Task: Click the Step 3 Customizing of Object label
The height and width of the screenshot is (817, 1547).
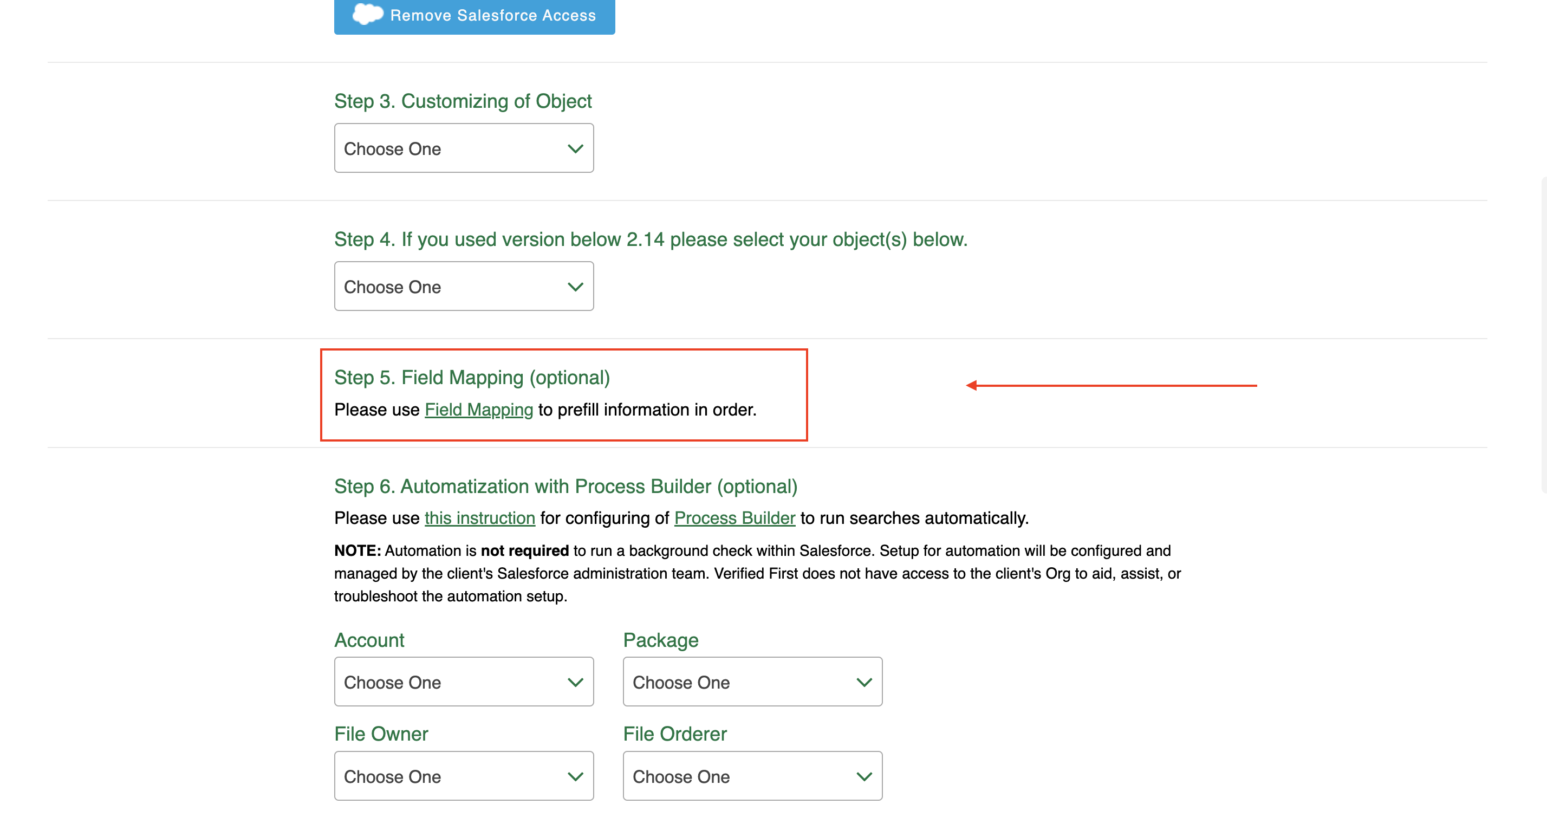Action: tap(464, 100)
